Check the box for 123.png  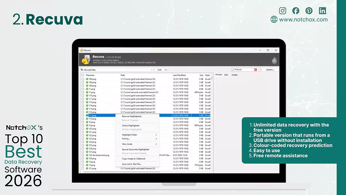point(83,139)
